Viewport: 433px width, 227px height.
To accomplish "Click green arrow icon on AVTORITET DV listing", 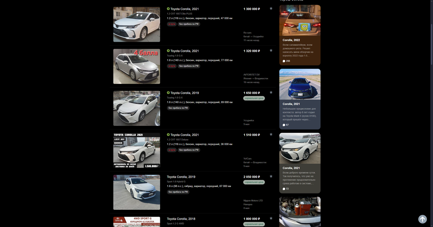I will [x=168, y=51].
